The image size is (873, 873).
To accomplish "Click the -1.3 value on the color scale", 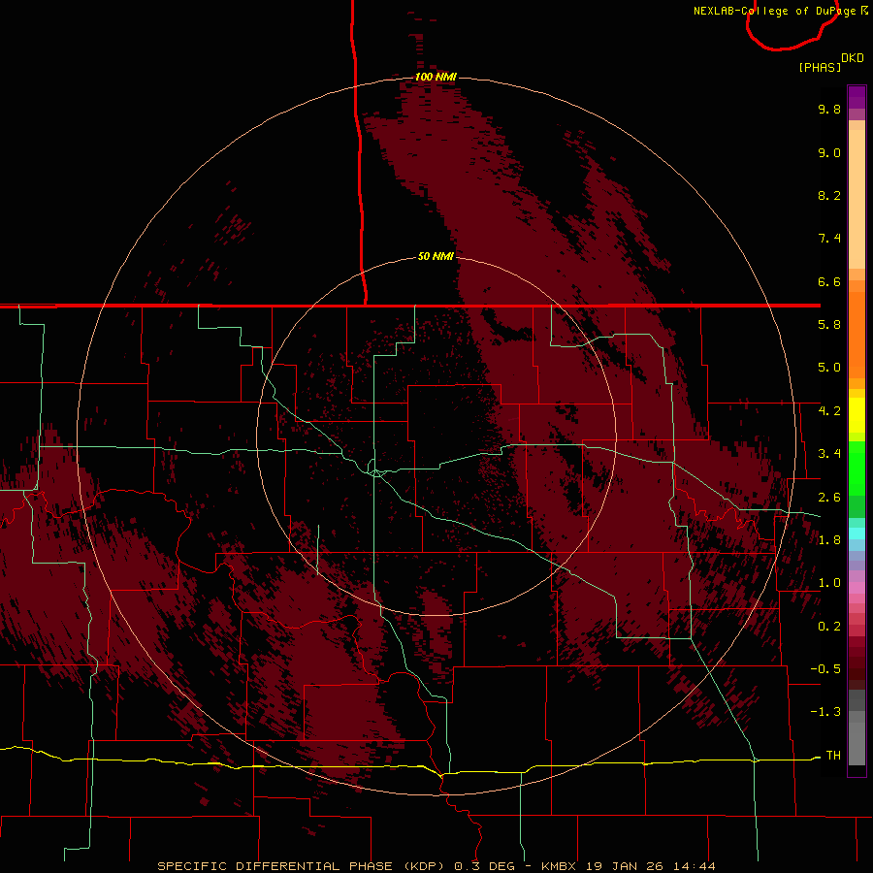I will (x=825, y=712).
